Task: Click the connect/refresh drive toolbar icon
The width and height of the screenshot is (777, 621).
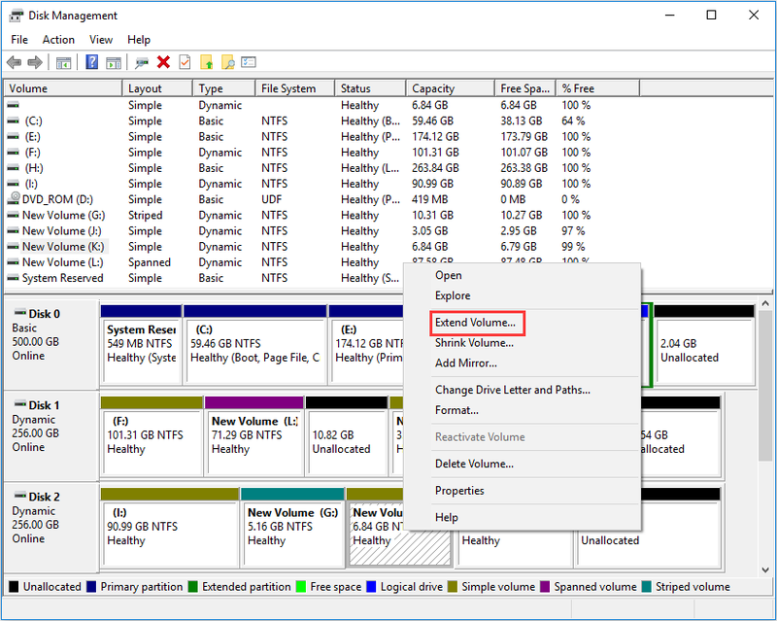Action: (142, 63)
